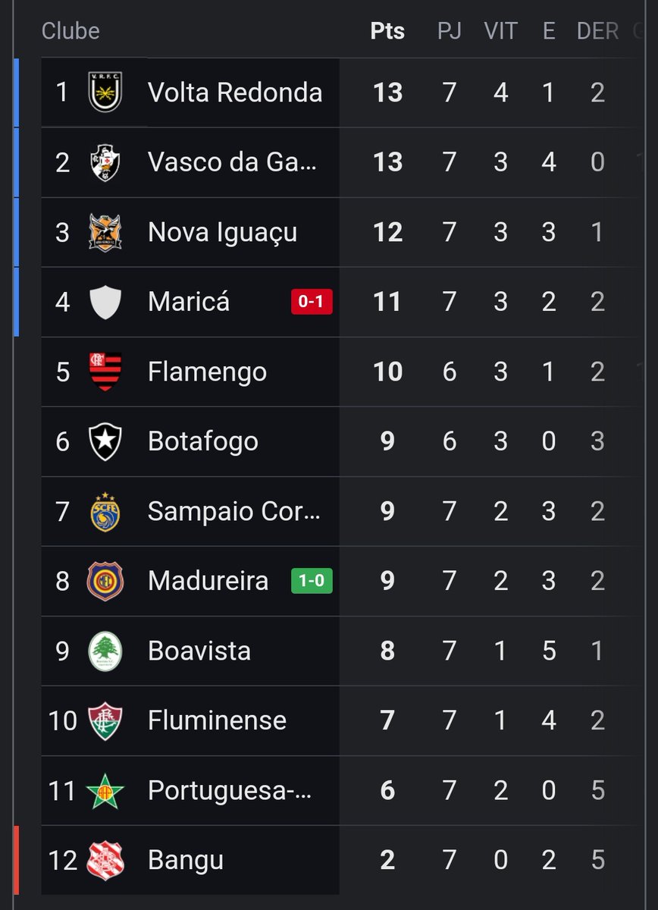Click the Madureira crest icon
This screenshot has width=658, height=910.
pyautogui.click(x=105, y=581)
